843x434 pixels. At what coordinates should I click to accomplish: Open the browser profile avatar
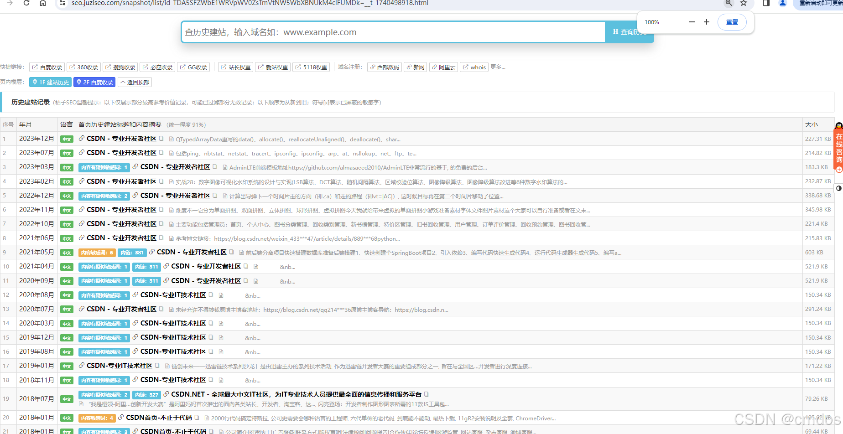783,3
